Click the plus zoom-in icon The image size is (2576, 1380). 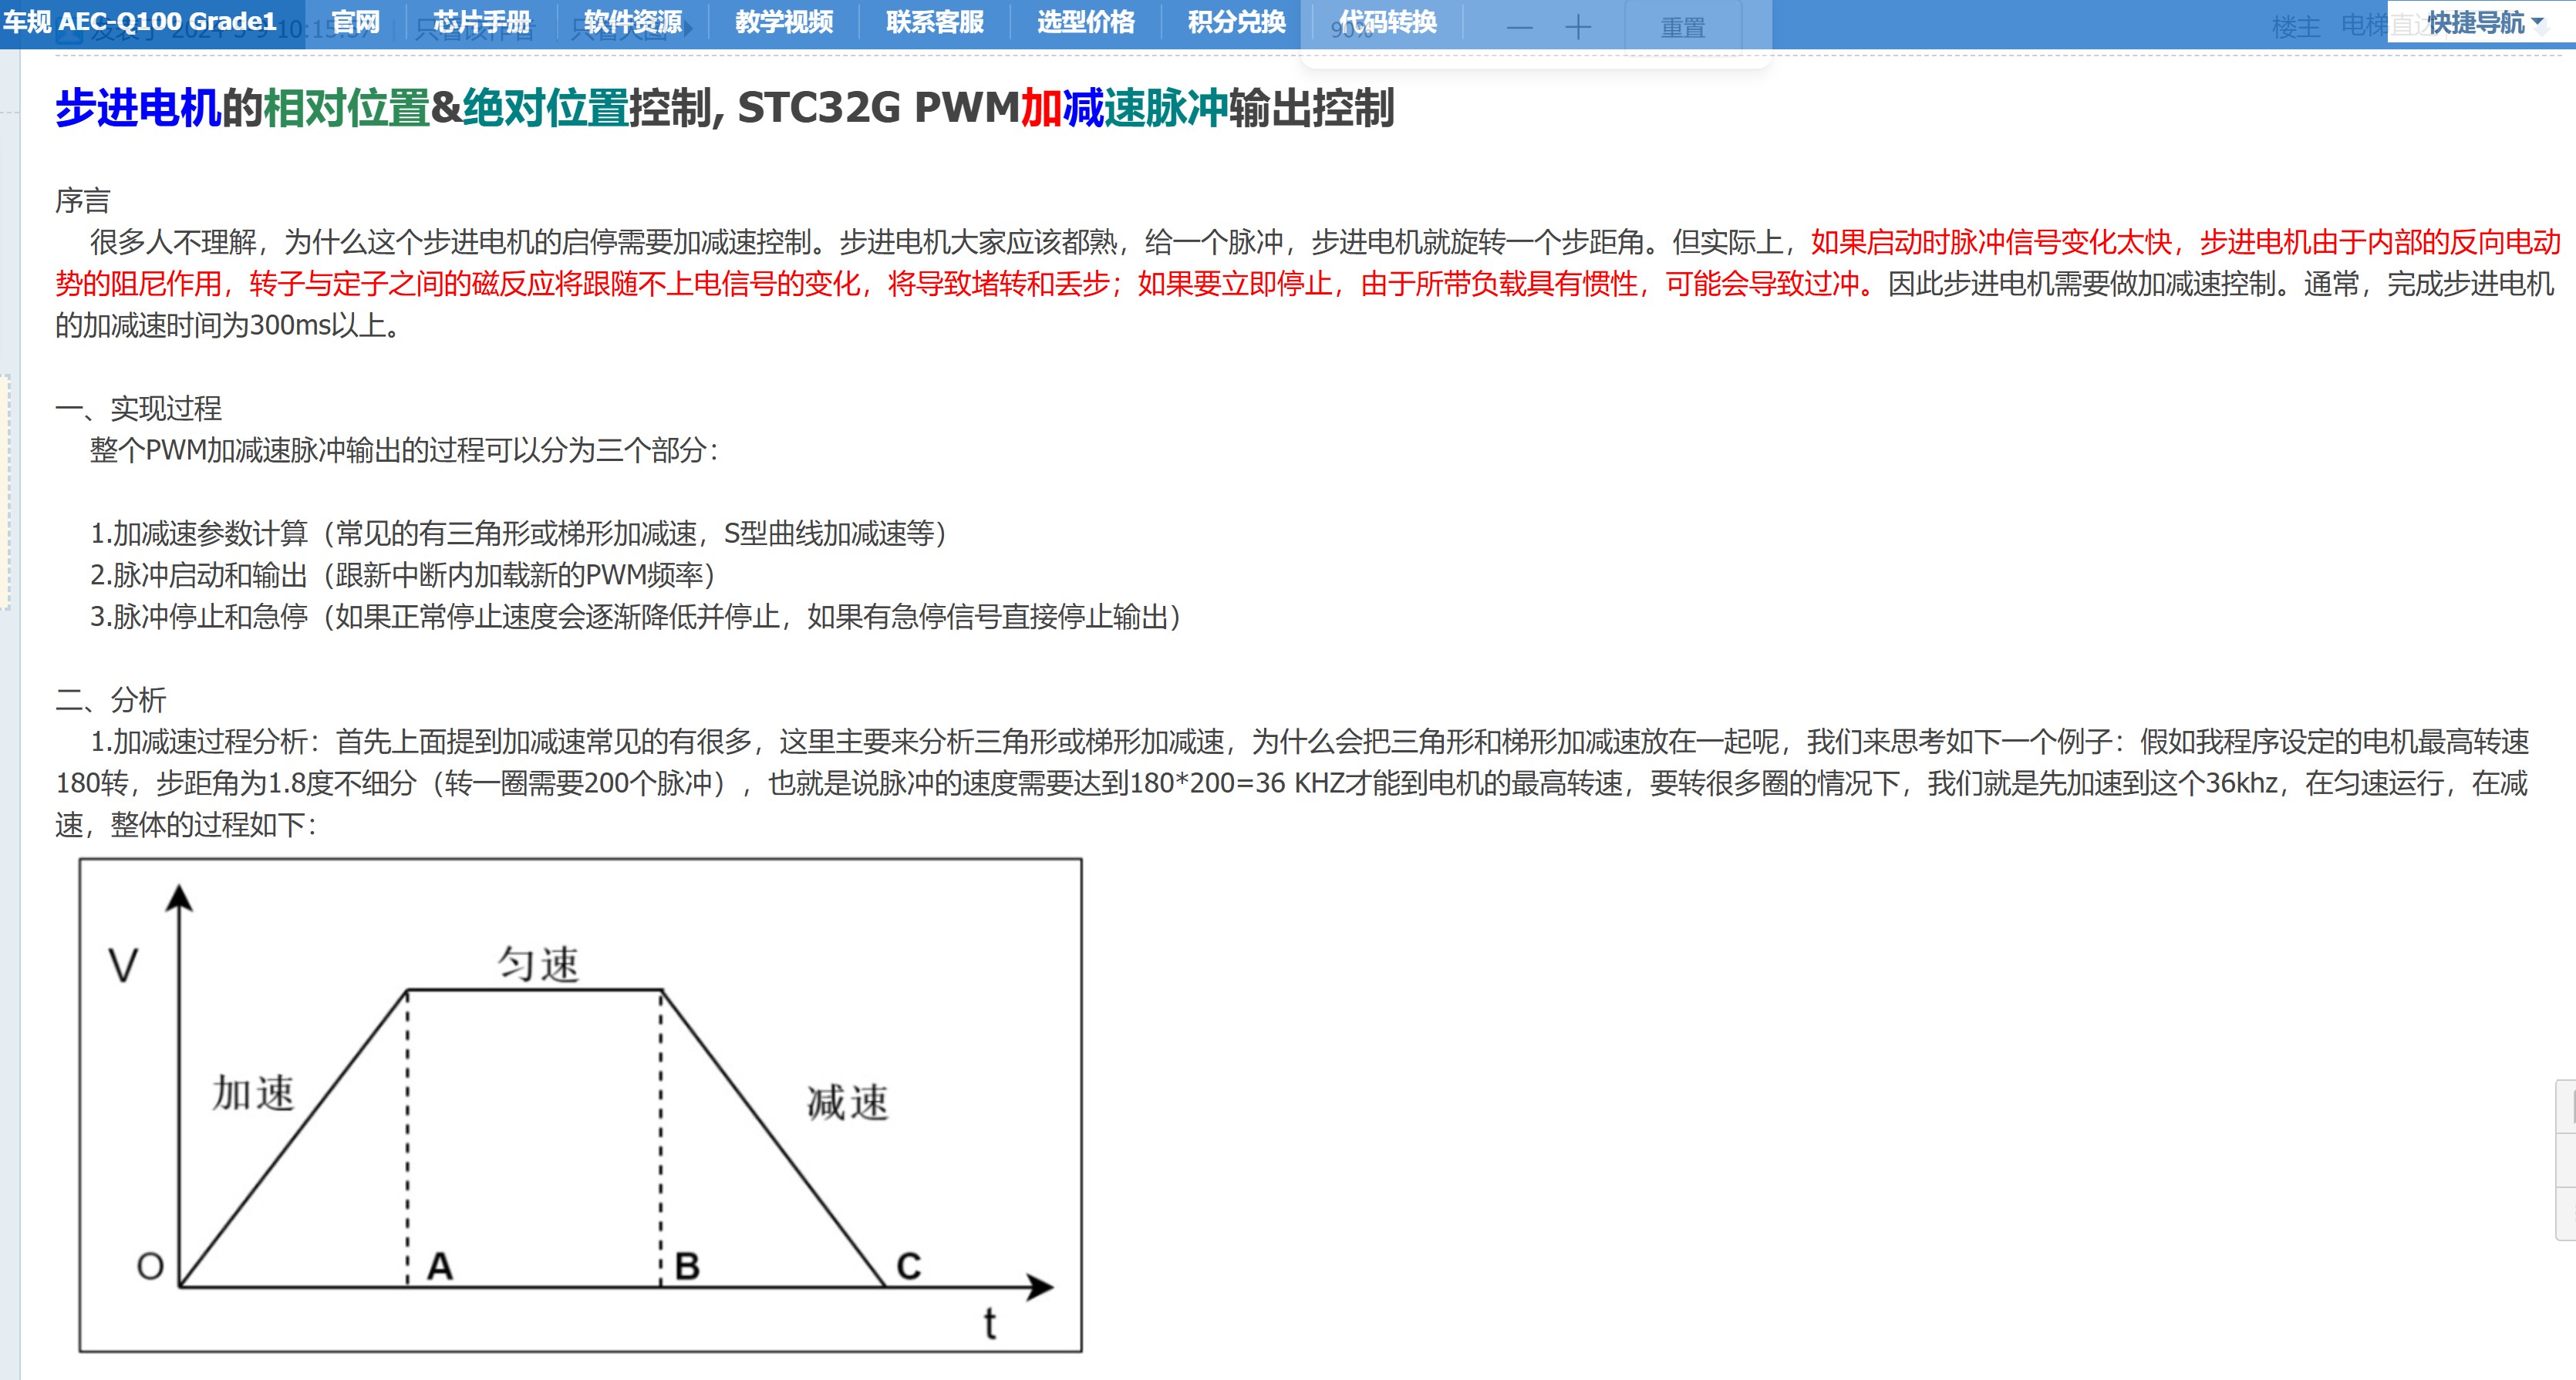pos(1578,28)
